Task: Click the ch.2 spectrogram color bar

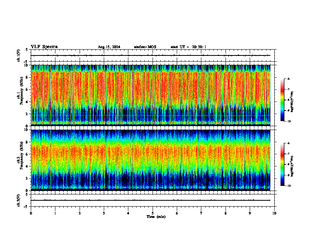Action: point(282,164)
